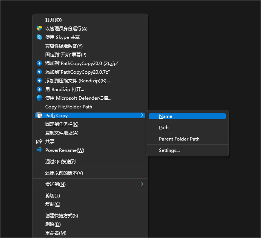Click Bandizip icon for PathCopyCopy20.0 (2).zip
This screenshot has width=261, height=238.
click(39, 63)
